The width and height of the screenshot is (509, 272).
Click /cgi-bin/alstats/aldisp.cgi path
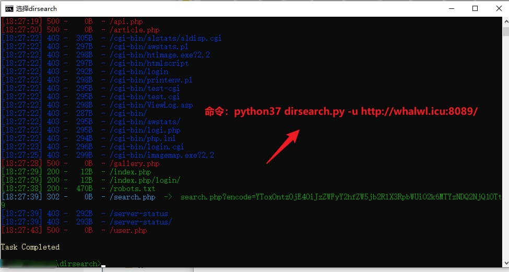(x=165, y=38)
